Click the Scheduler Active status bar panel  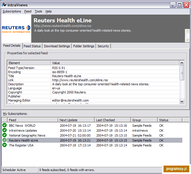[19, 170]
